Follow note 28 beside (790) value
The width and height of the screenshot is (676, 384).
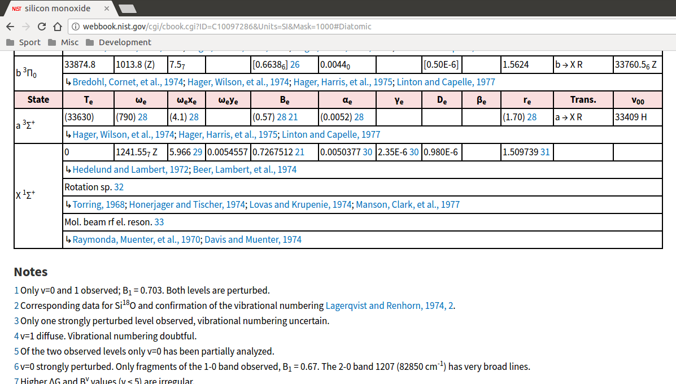pyautogui.click(x=143, y=117)
